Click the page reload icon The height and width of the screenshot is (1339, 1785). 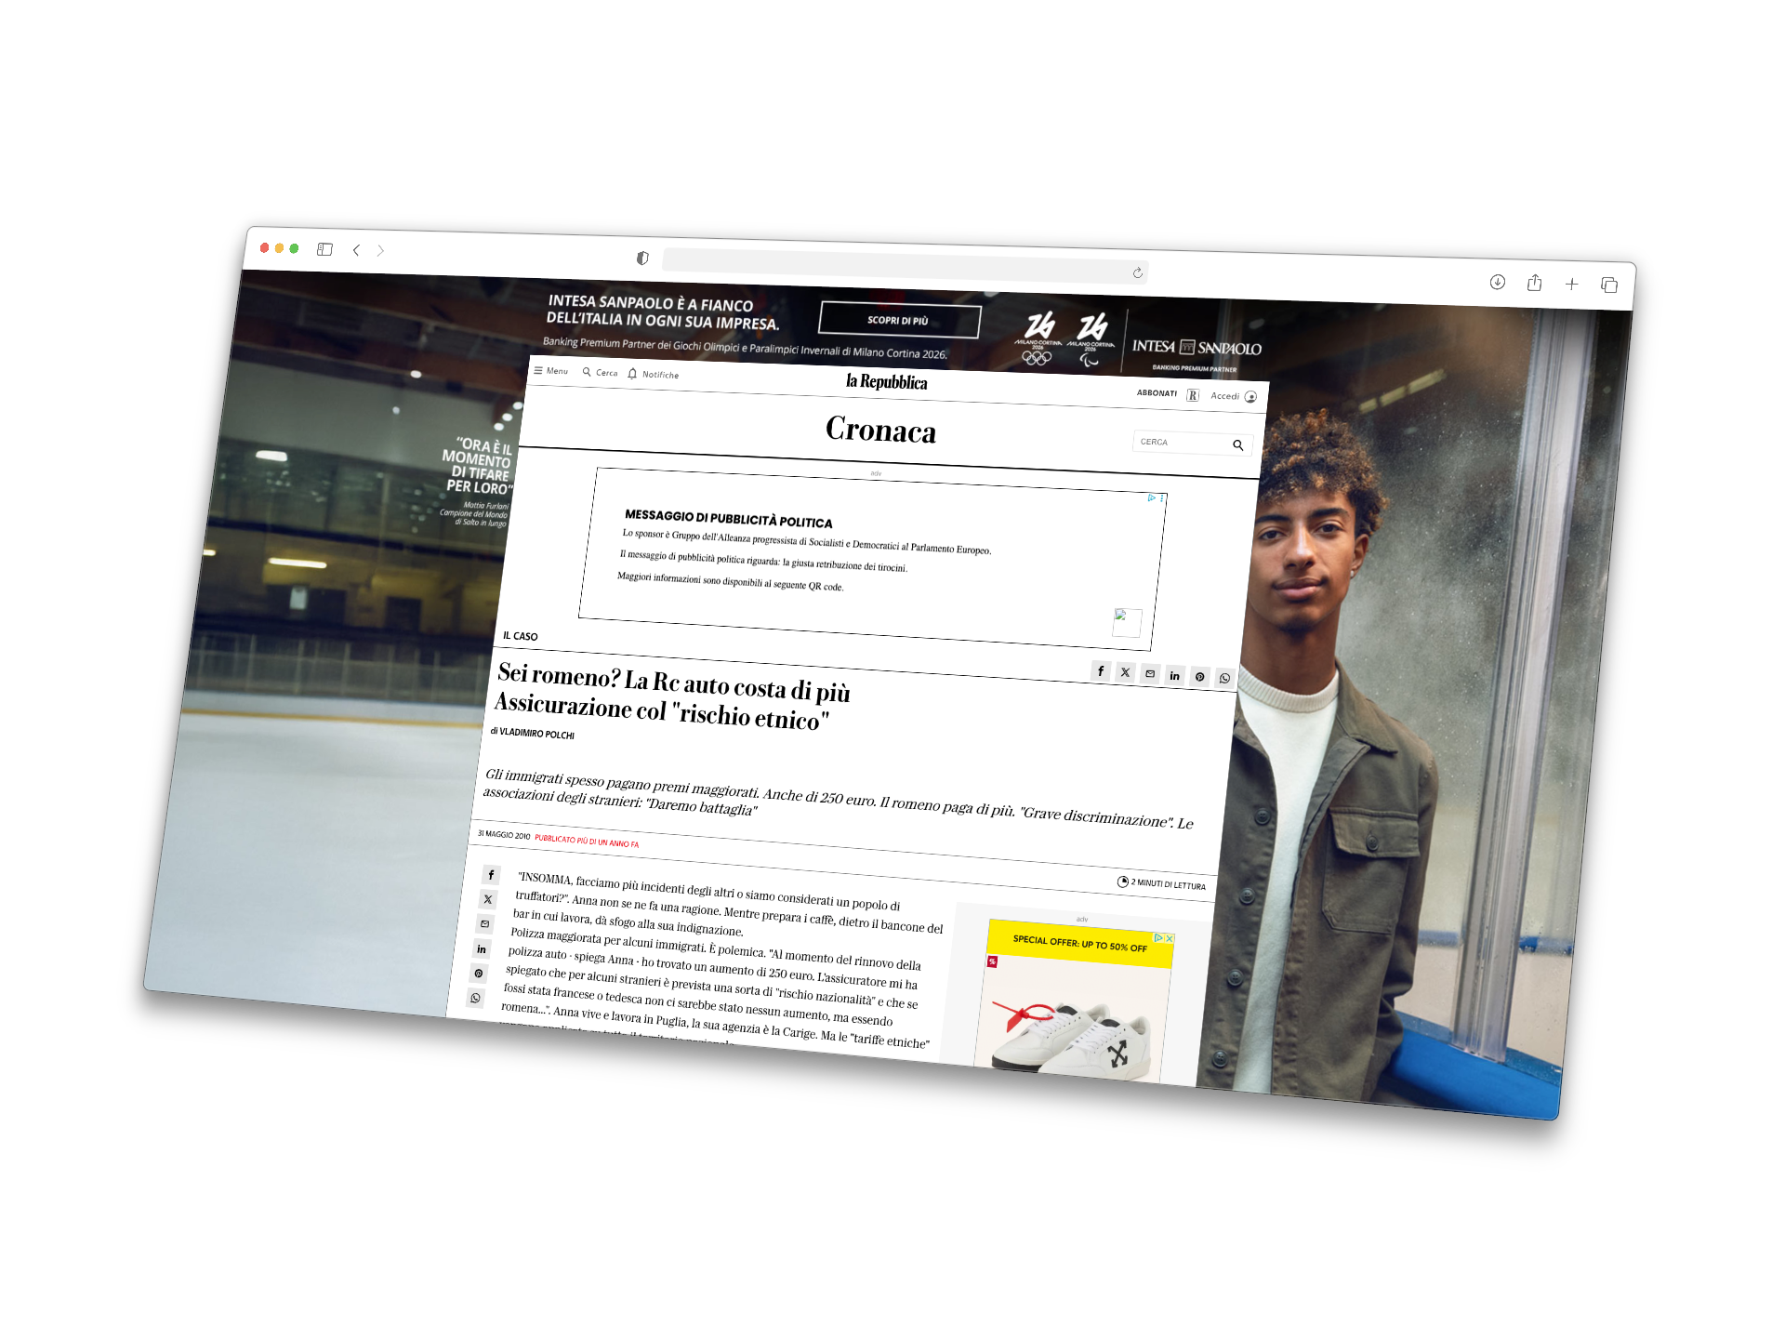click(x=1137, y=272)
